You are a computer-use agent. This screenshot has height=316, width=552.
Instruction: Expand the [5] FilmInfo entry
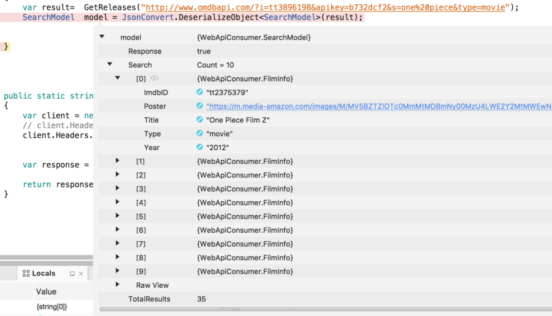coord(118,216)
